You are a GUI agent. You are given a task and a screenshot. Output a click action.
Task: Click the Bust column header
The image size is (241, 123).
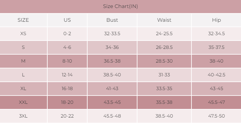point(112,20)
